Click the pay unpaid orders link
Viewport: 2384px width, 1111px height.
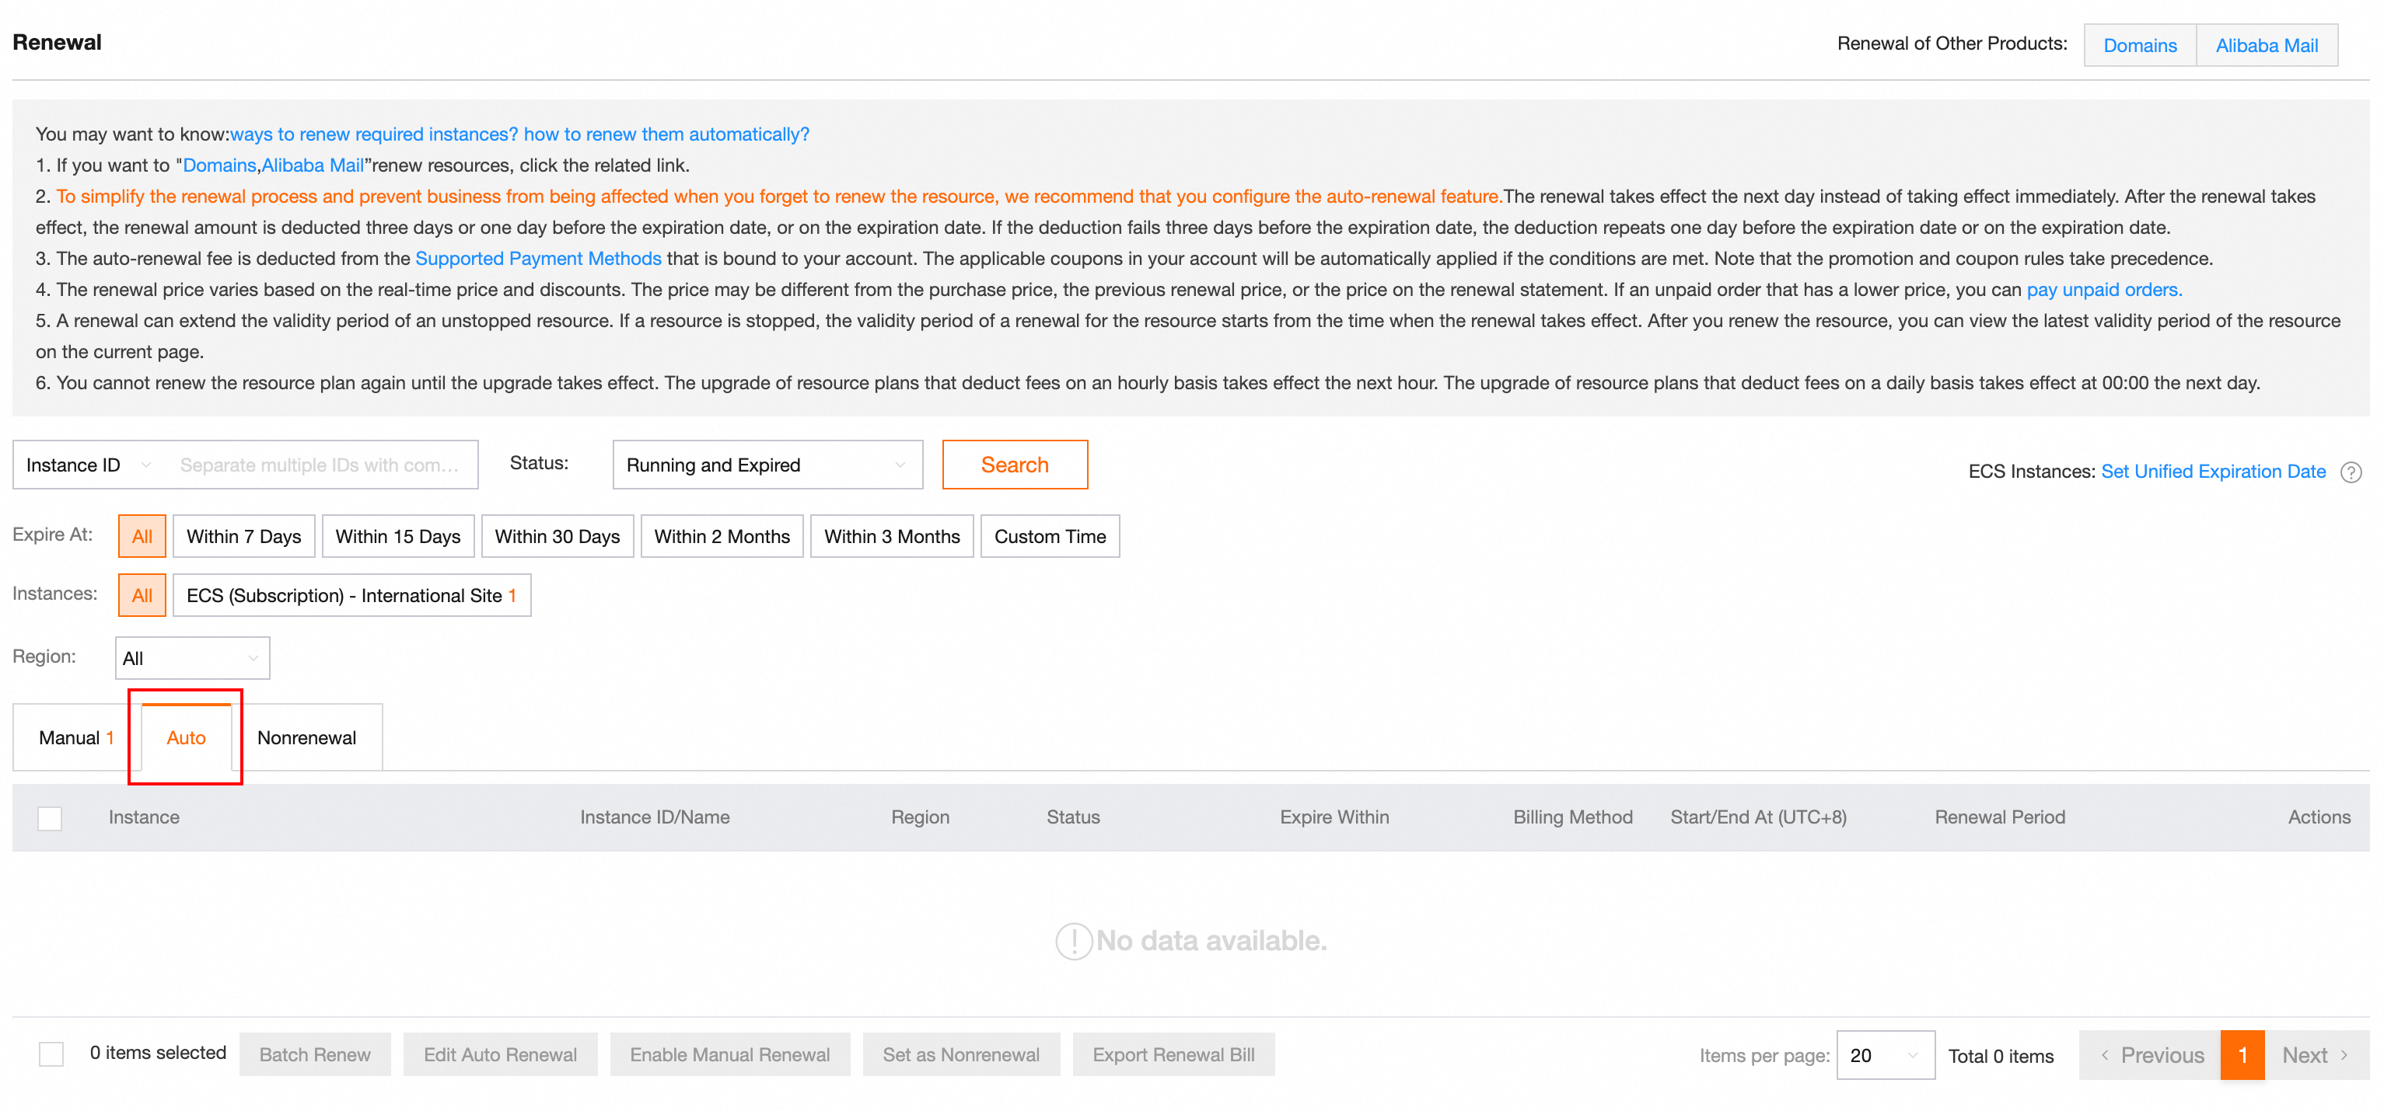[x=2103, y=290]
